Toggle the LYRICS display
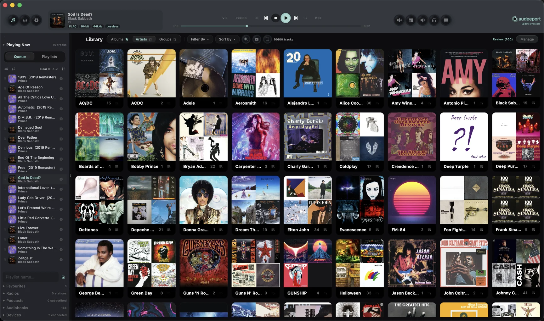This screenshot has width=544, height=321. click(x=241, y=18)
